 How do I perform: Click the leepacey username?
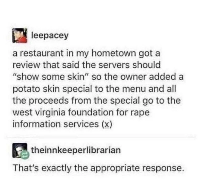click(50, 35)
